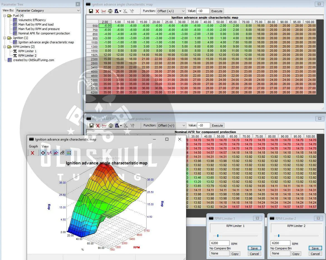Click the RPM Limiter 2 slider handle
The height and width of the screenshot is (260, 326).
pos(278,236)
